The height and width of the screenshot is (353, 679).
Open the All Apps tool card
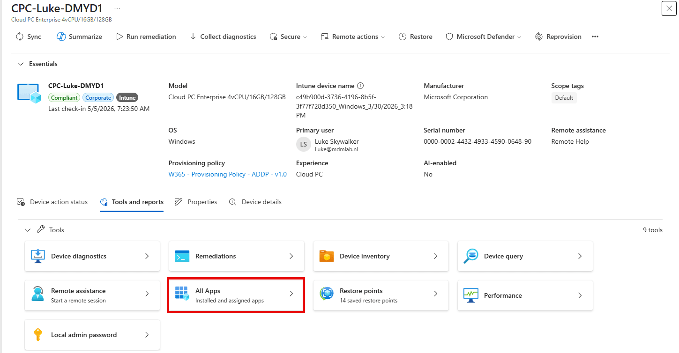237,295
